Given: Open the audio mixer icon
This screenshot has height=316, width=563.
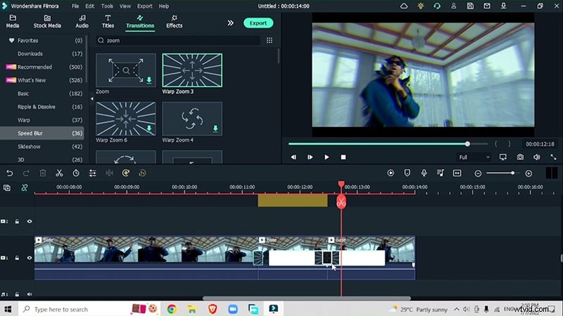Looking at the screenshot, I should [441, 173].
